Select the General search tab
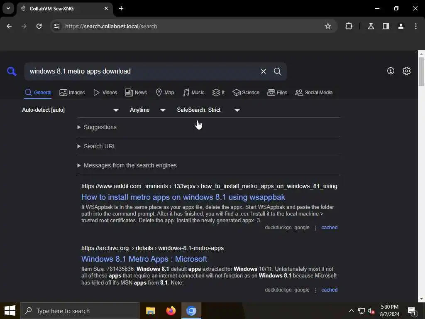Screen dimensions: 425x319 tap(38, 93)
